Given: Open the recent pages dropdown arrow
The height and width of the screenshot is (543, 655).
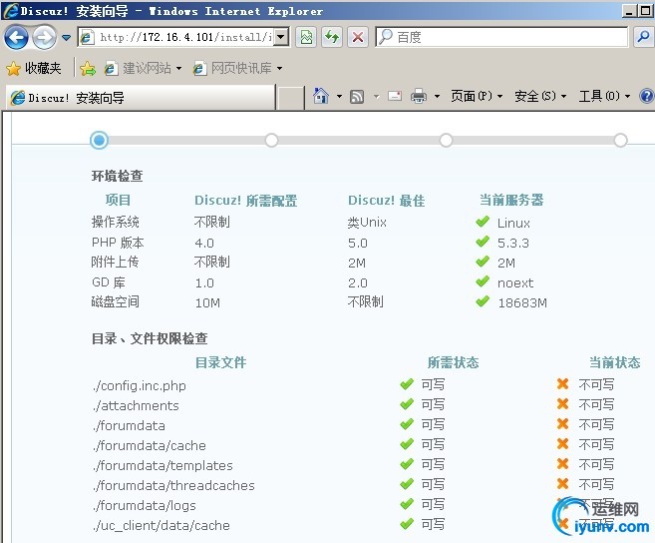Looking at the screenshot, I should click(66, 38).
